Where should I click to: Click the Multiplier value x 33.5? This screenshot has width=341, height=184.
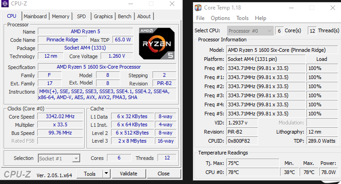tap(60, 125)
